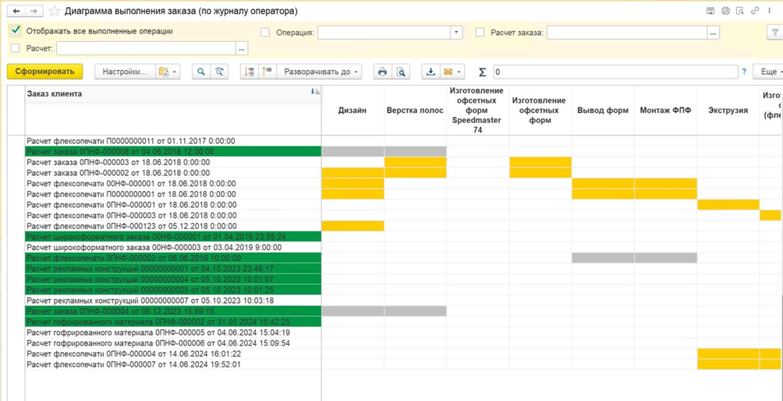Click the save-to-file download icon

point(430,72)
